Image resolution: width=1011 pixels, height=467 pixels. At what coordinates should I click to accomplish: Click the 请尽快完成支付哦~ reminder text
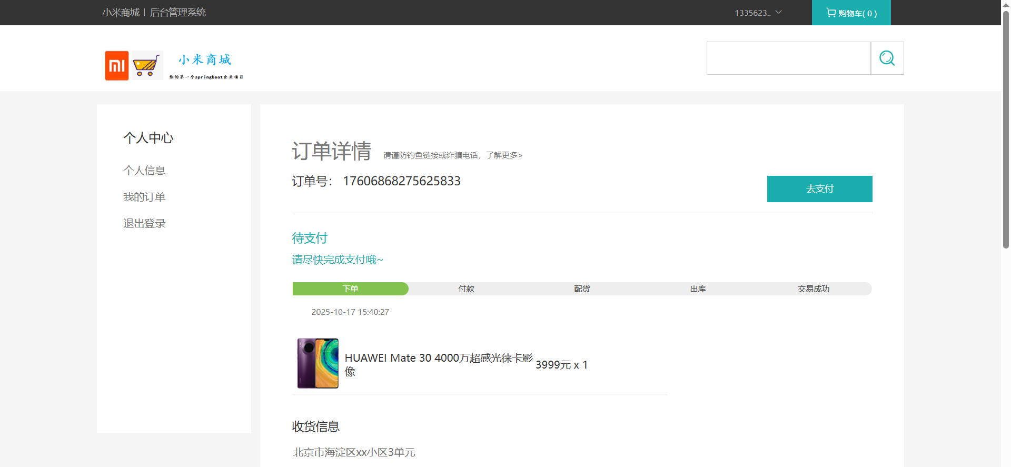click(x=338, y=260)
